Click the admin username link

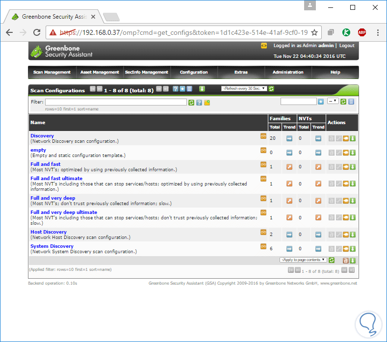click(x=326, y=46)
